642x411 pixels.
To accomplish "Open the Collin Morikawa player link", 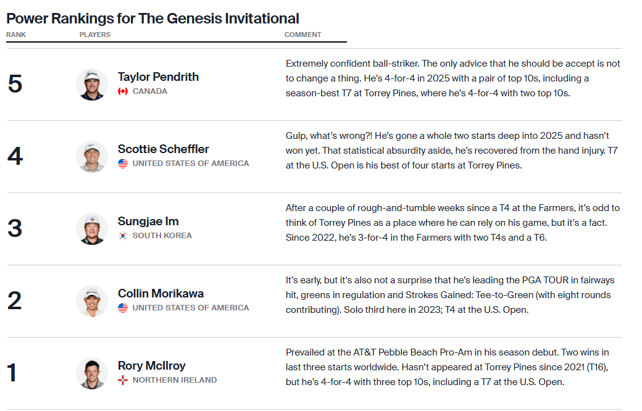I will click(x=161, y=294).
